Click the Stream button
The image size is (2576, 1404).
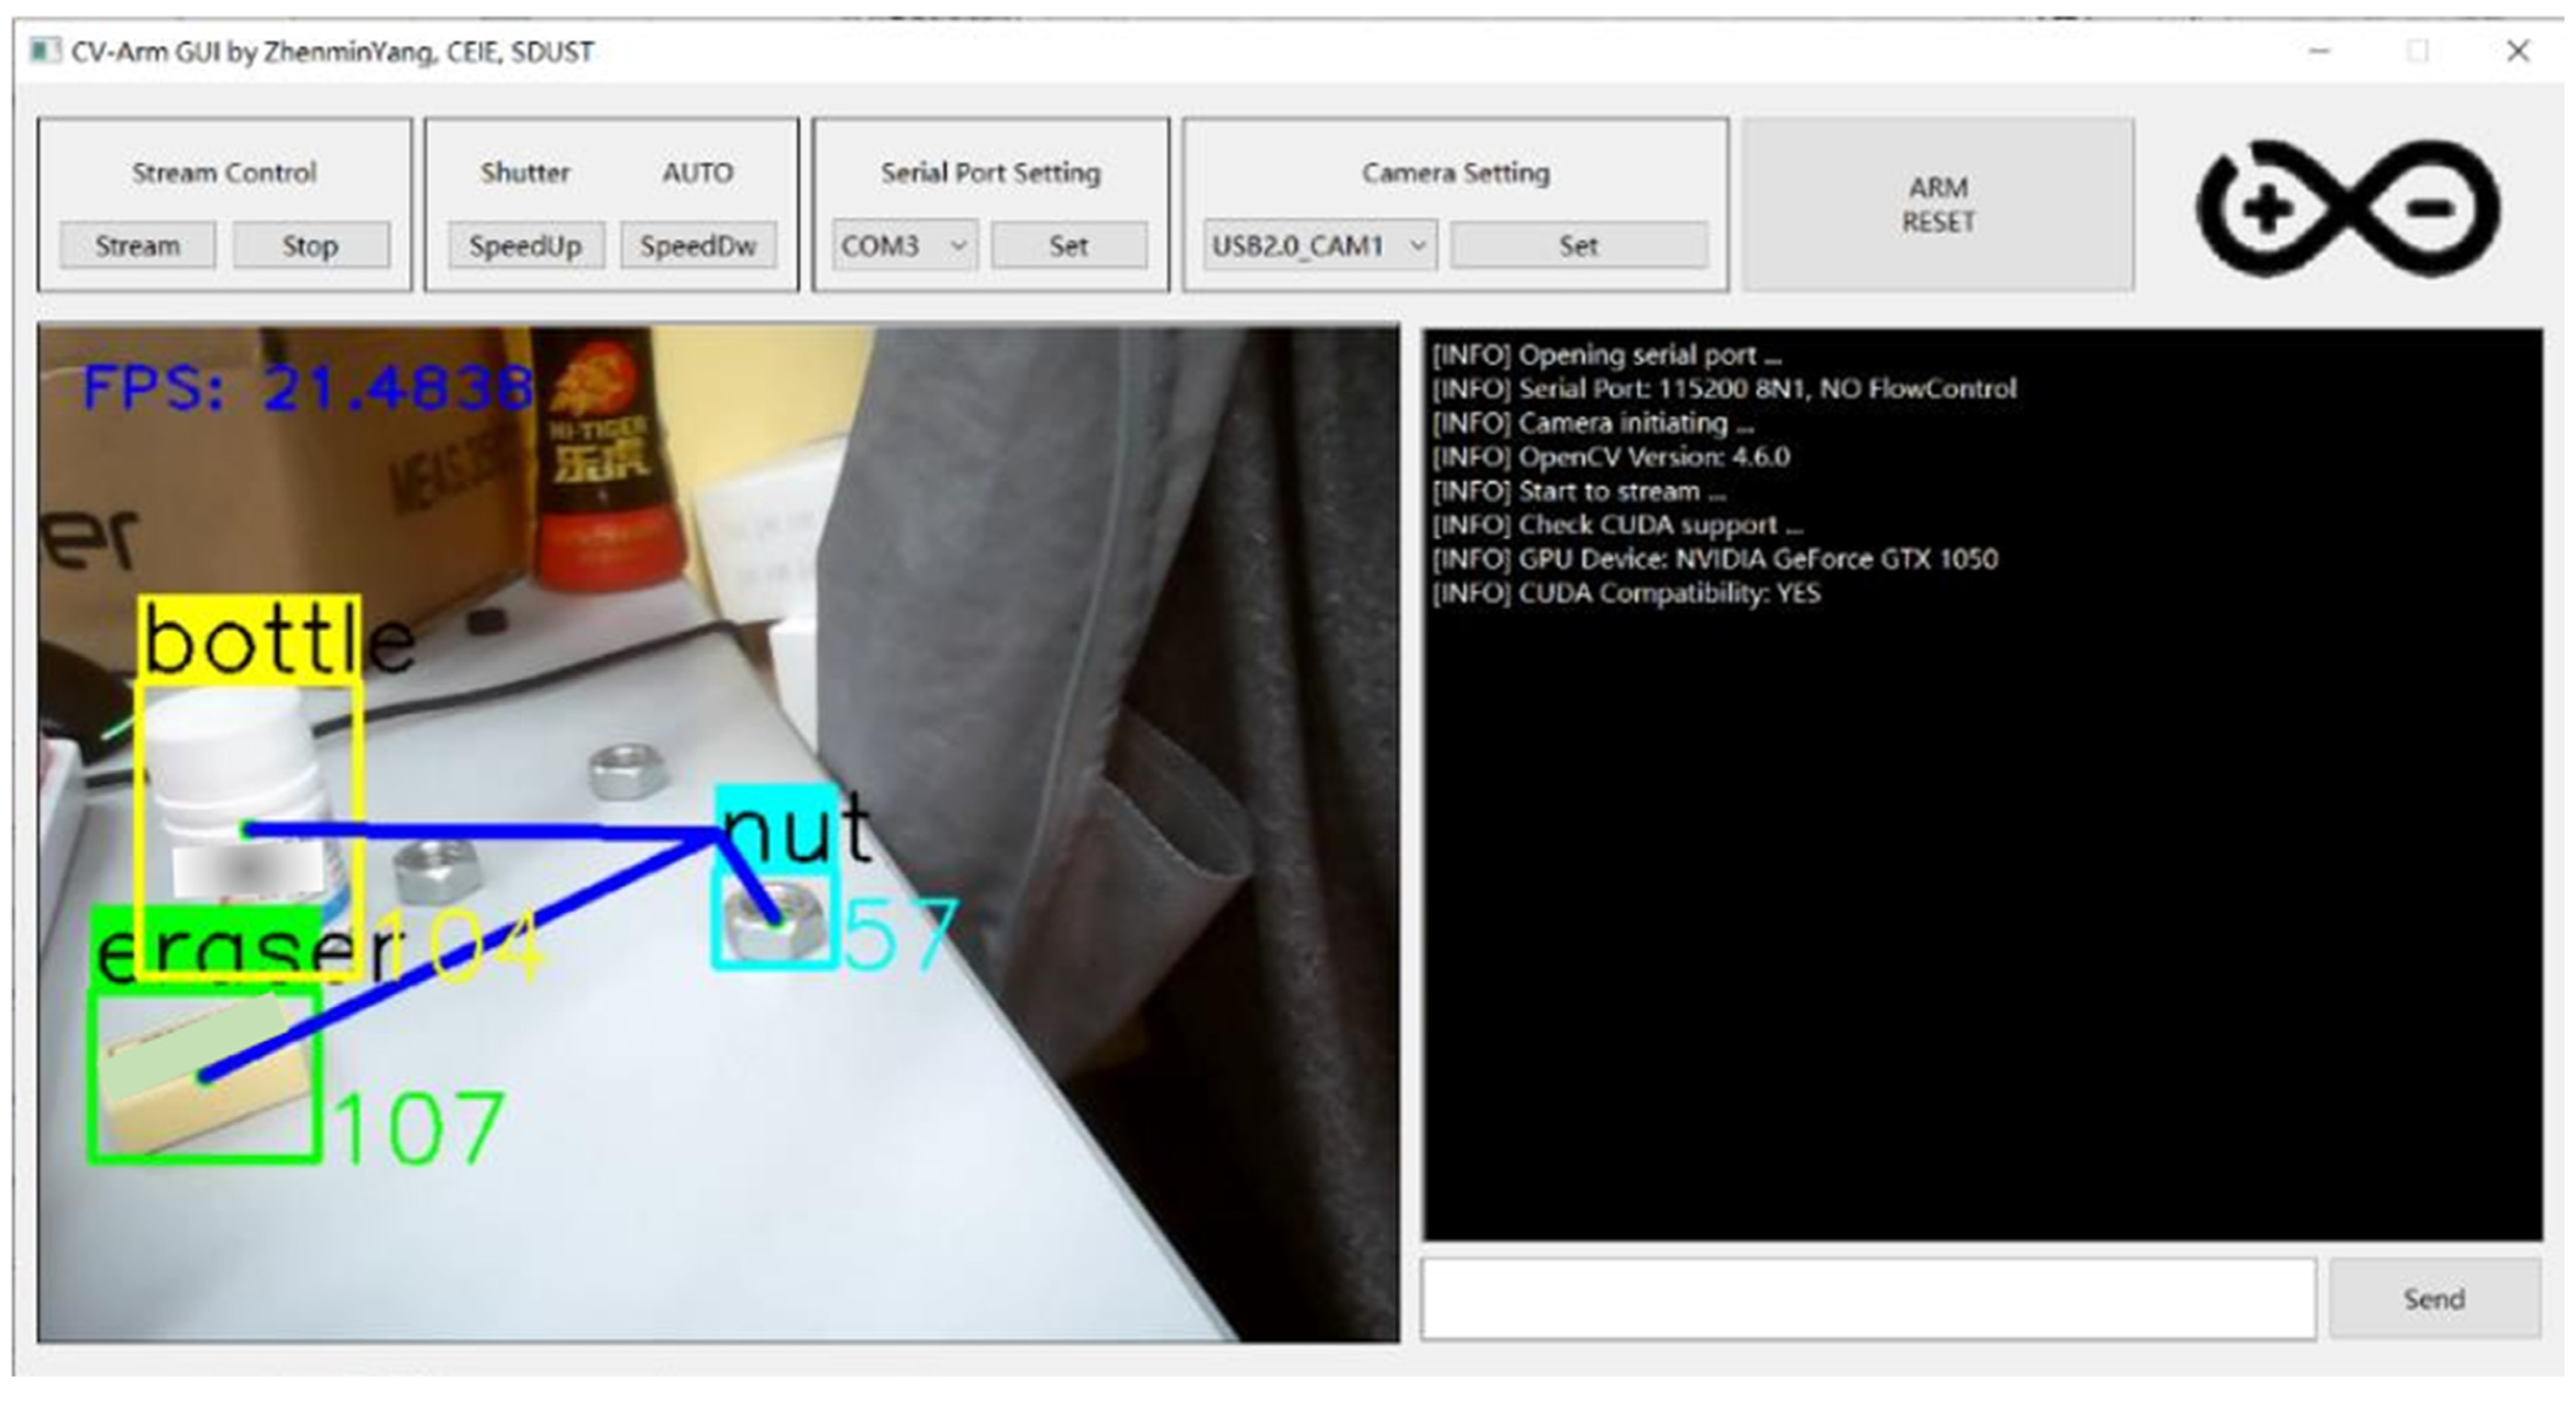point(137,245)
